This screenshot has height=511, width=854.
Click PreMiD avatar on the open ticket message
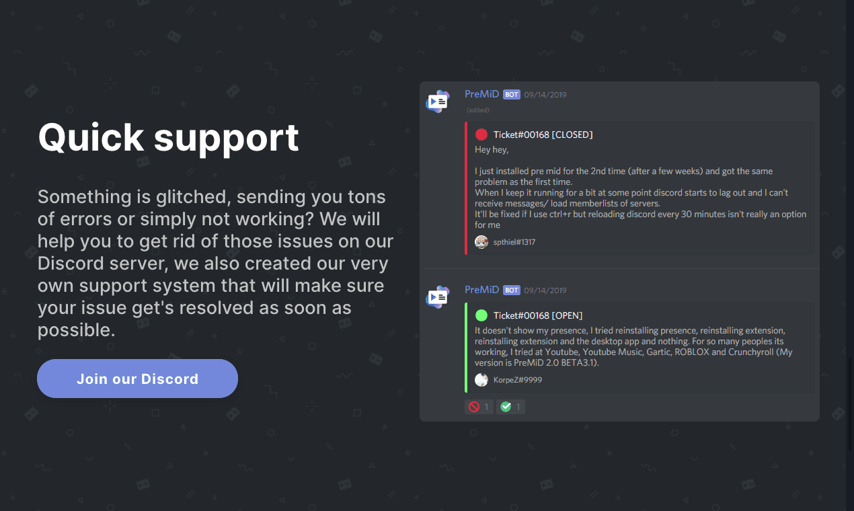point(438,297)
